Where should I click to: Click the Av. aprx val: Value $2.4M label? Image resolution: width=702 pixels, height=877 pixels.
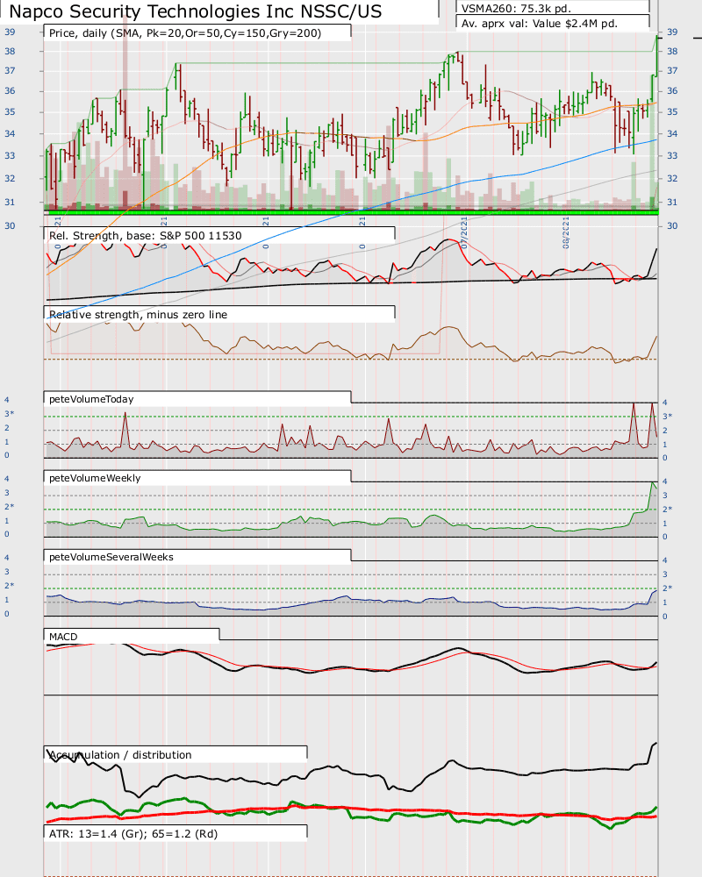click(540, 24)
